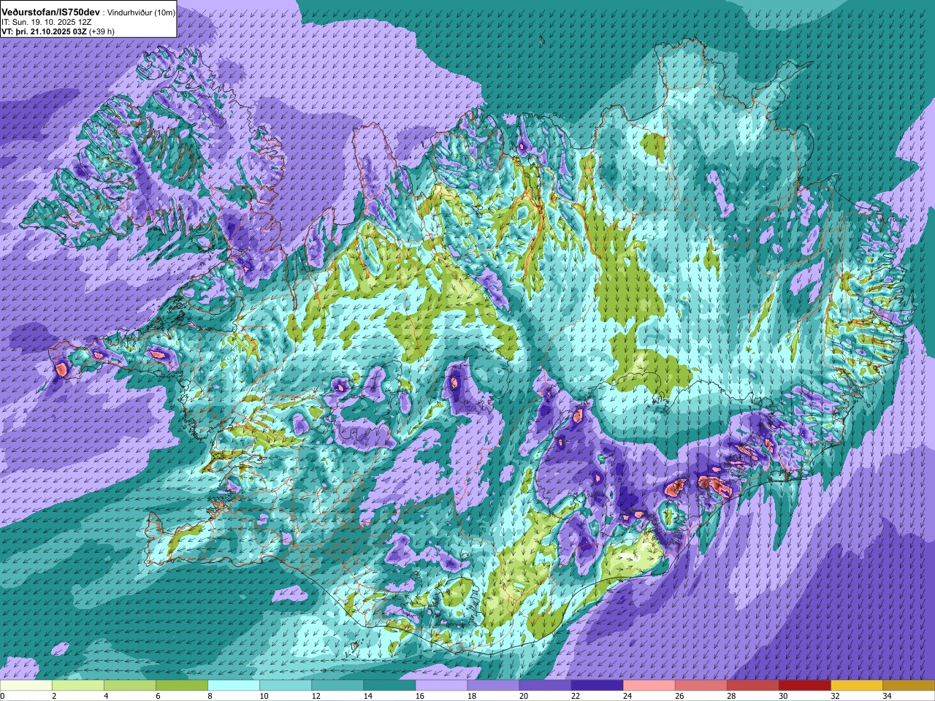Click the '2' legend scale label

(x=54, y=696)
